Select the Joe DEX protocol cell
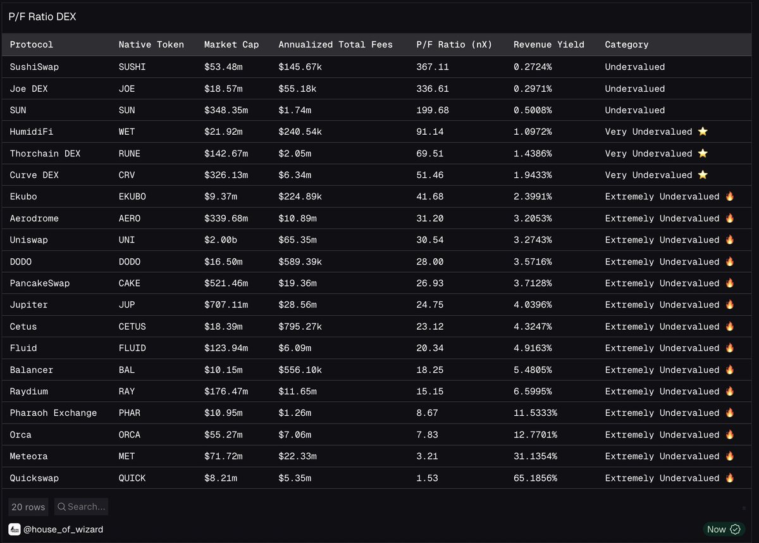 tap(29, 89)
